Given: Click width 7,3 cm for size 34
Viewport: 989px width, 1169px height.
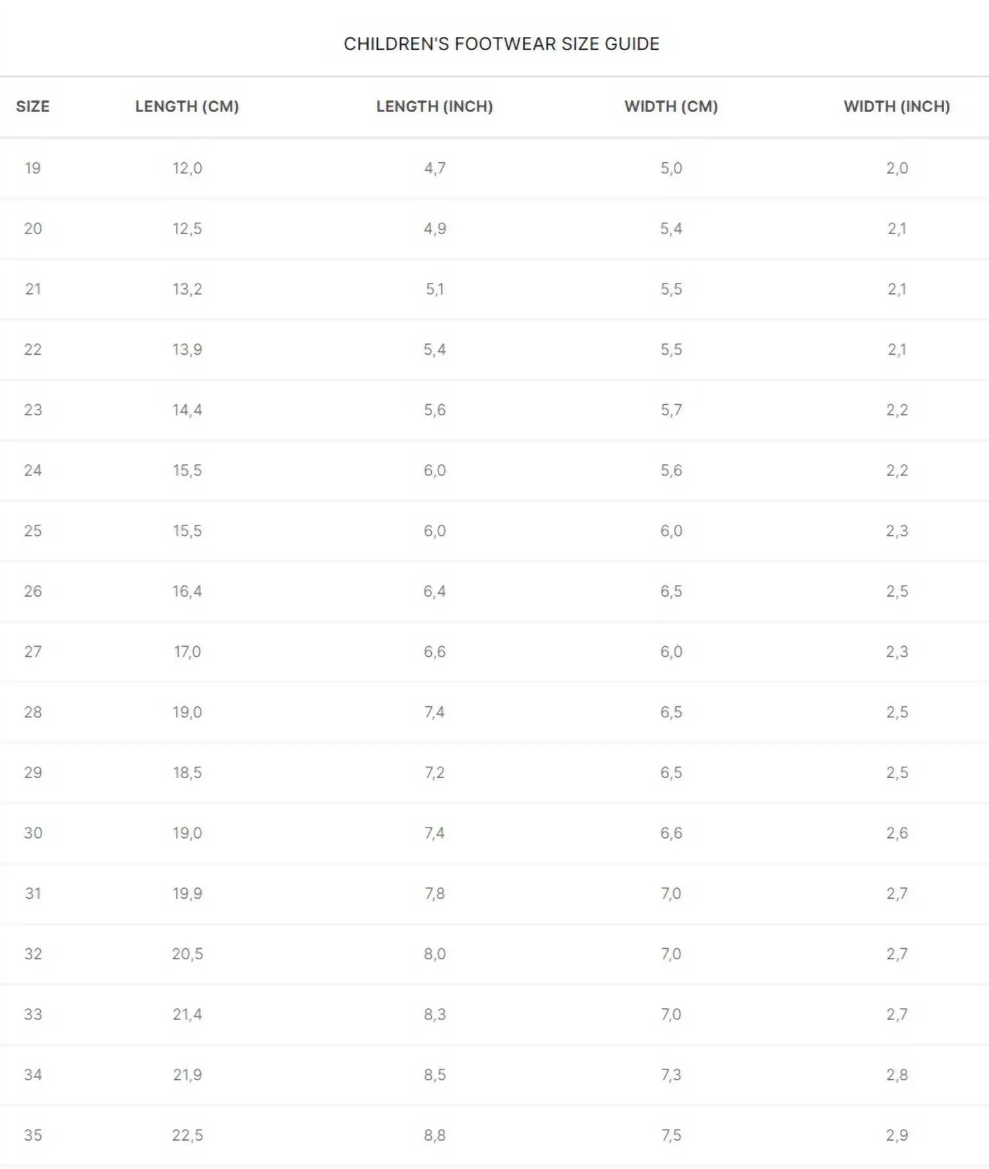Looking at the screenshot, I should 671,1075.
